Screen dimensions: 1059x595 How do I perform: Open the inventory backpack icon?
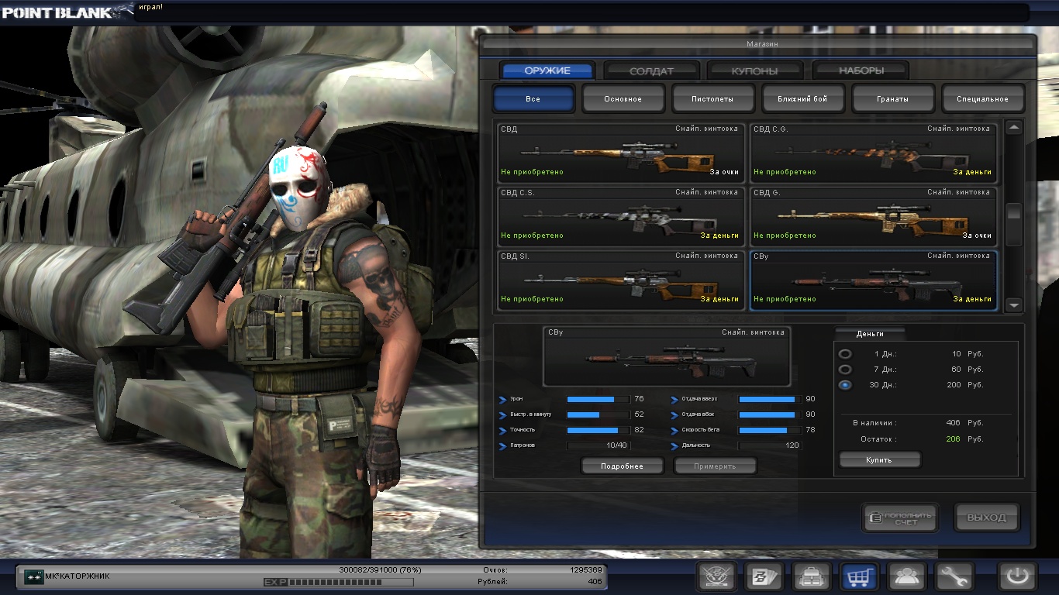pyautogui.click(x=812, y=576)
